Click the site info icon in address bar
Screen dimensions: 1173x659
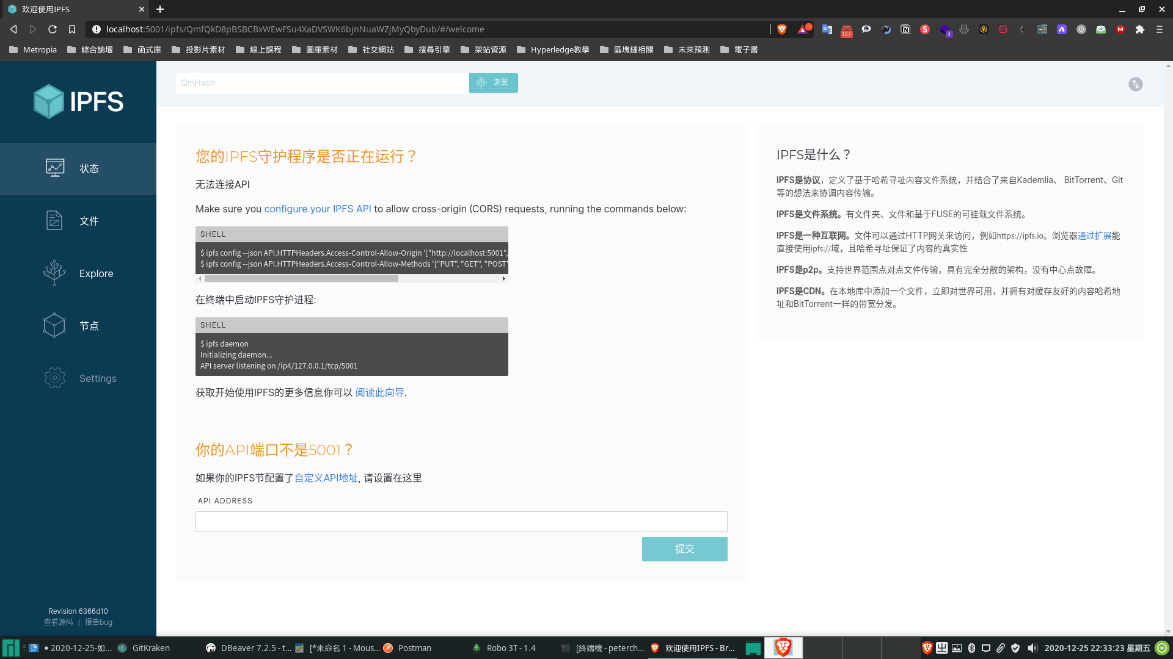click(97, 29)
